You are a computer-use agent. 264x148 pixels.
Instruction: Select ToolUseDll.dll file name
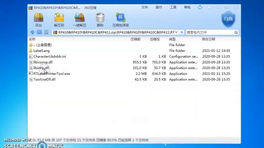45,79
